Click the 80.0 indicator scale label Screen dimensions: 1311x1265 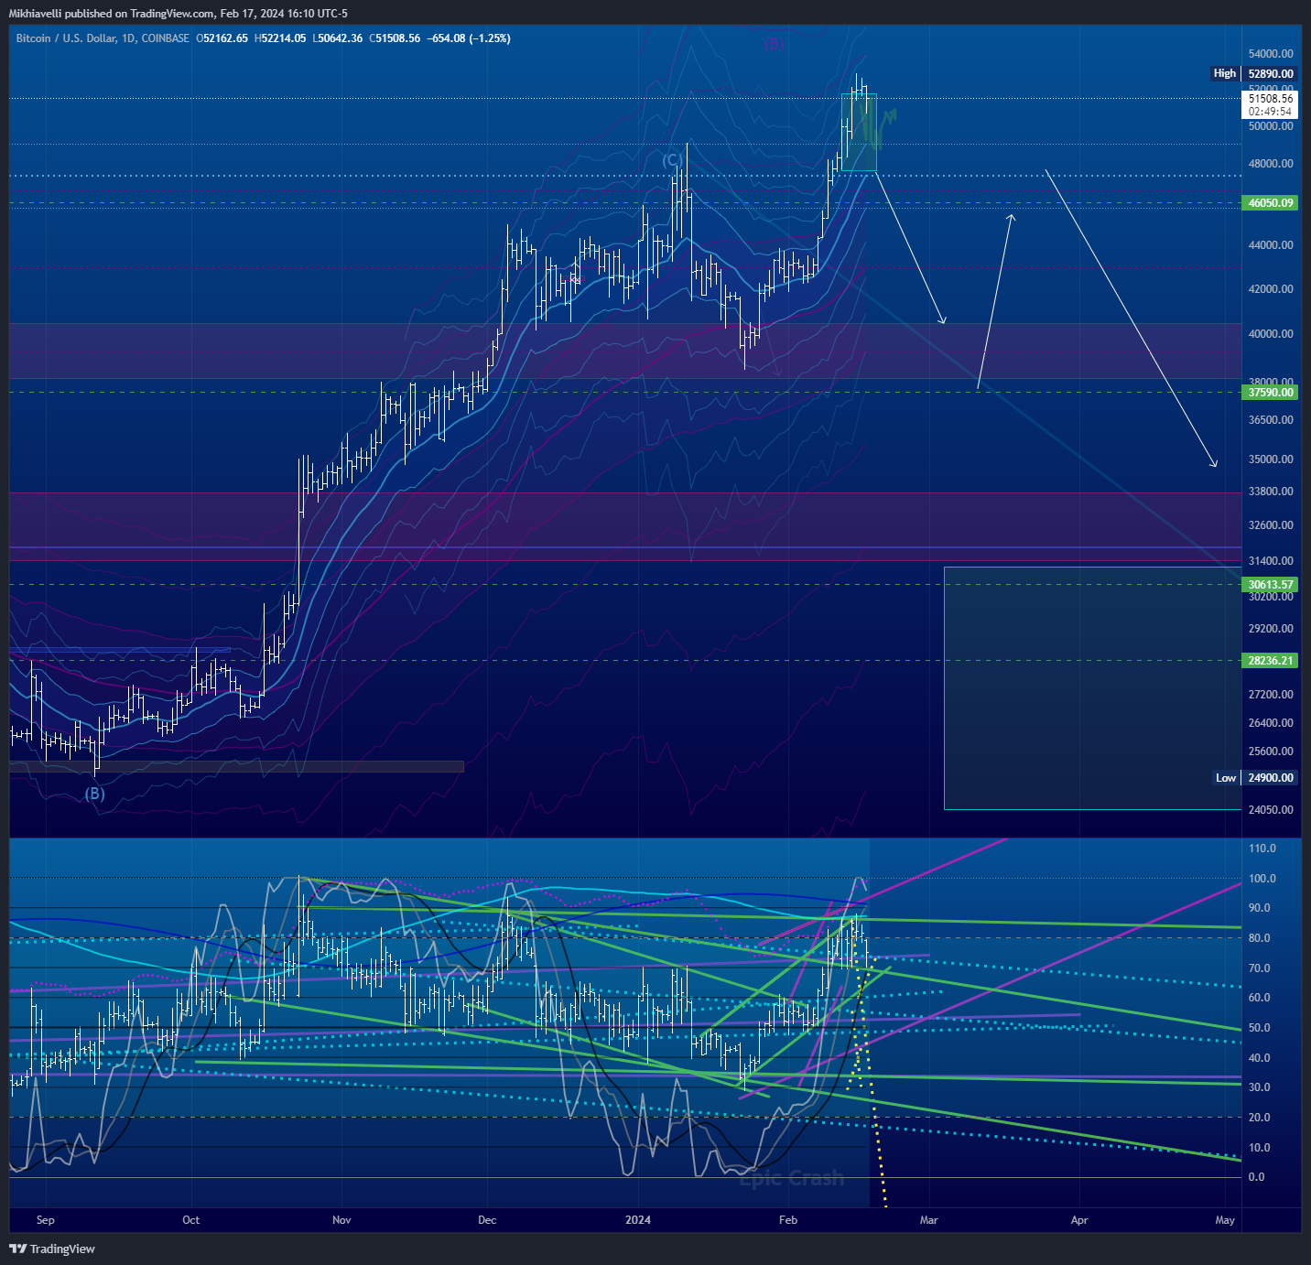click(x=1260, y=938)
